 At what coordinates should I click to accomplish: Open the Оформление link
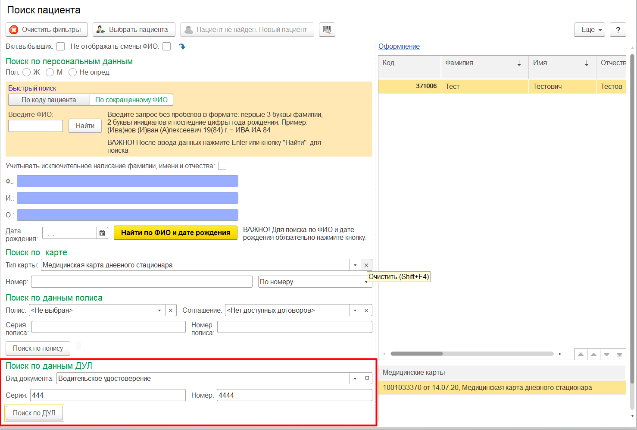tap(399, 47)
